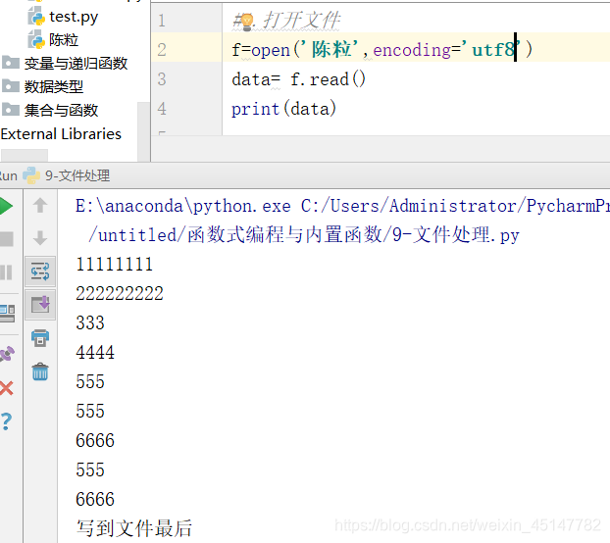This screenshot has width=610, height=543.
Task: Clear console with trash icon
Action: tap(40, 371)
